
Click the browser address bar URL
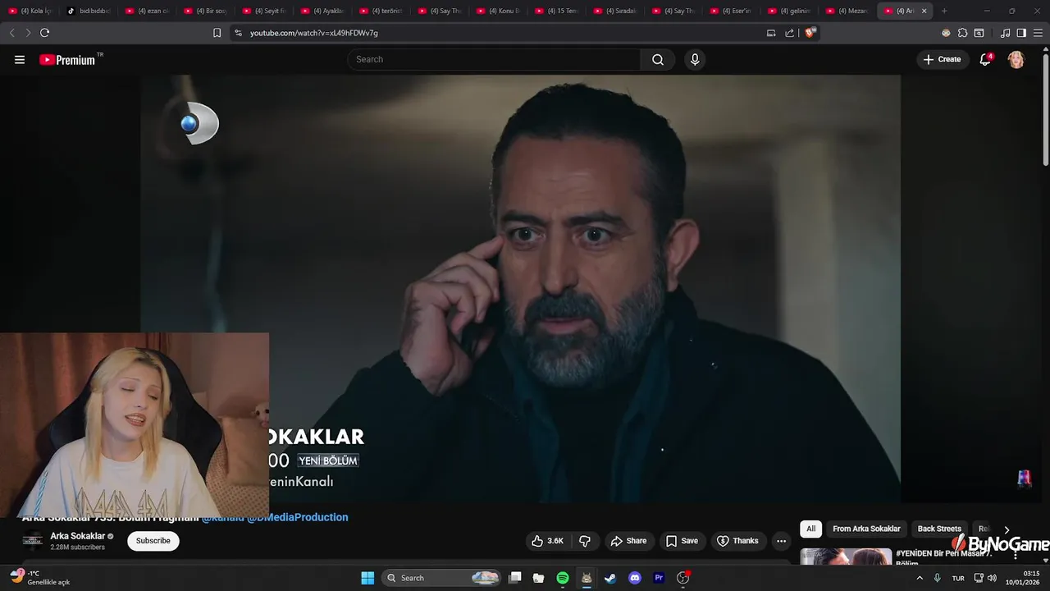click(x=314, y=33)
